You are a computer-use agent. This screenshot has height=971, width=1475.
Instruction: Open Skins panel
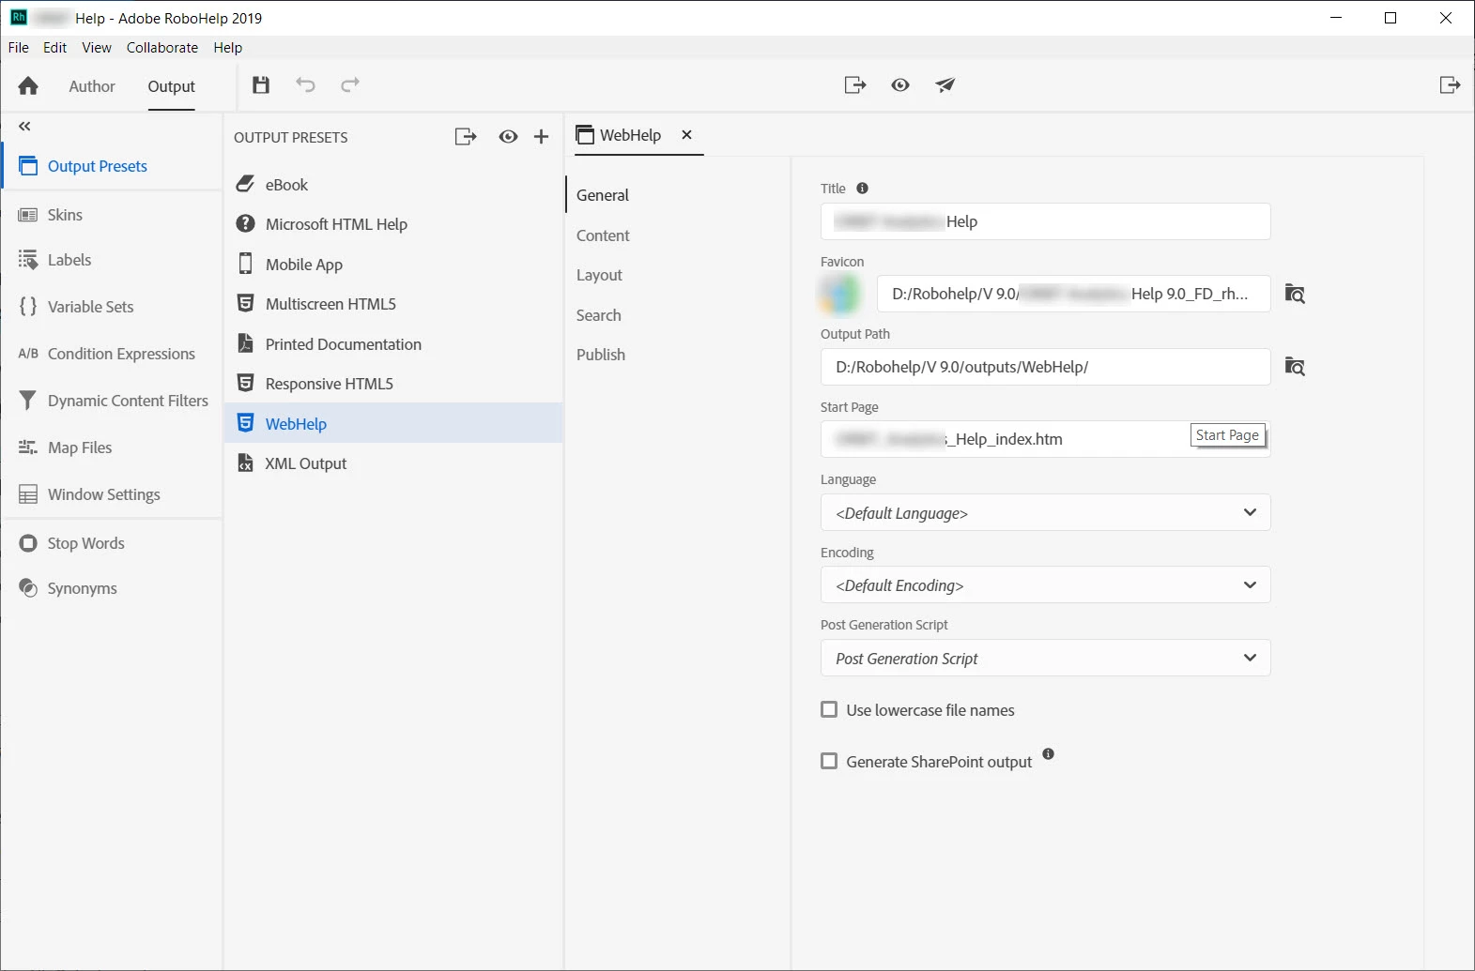pyautogui.click(x=112, y=215)
